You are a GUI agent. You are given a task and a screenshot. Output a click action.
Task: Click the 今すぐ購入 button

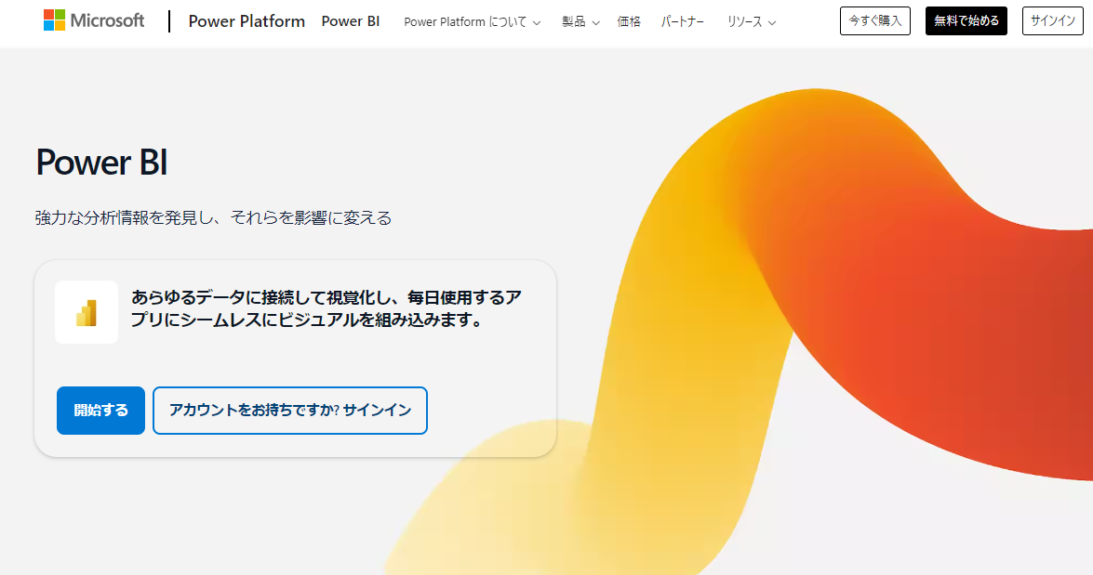(x=874, y=20)
